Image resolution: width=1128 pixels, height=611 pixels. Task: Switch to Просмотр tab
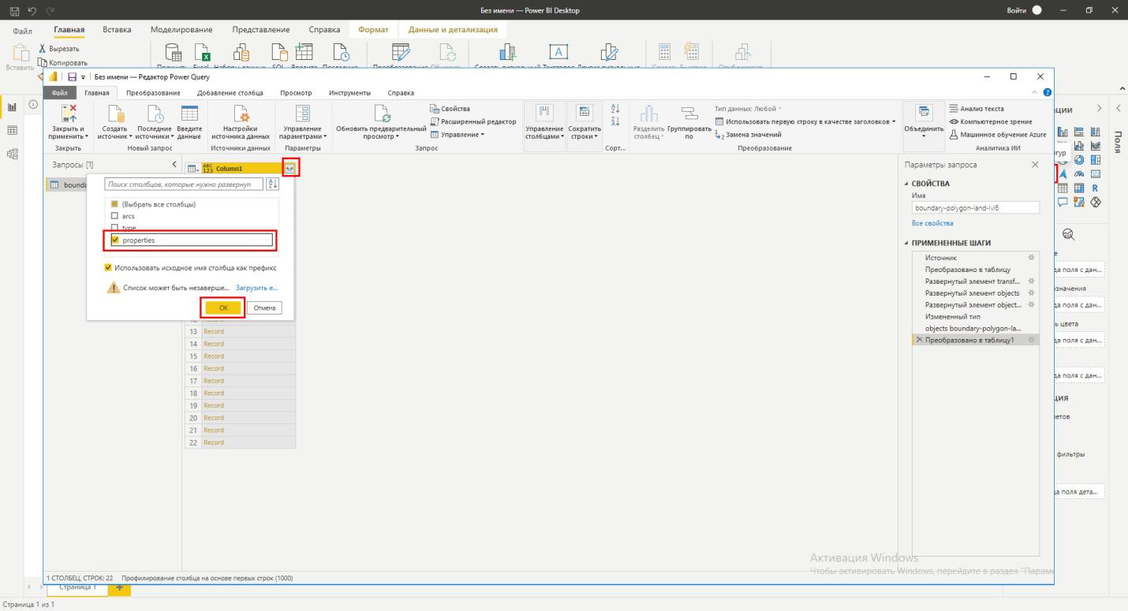[x=296, y=92]
